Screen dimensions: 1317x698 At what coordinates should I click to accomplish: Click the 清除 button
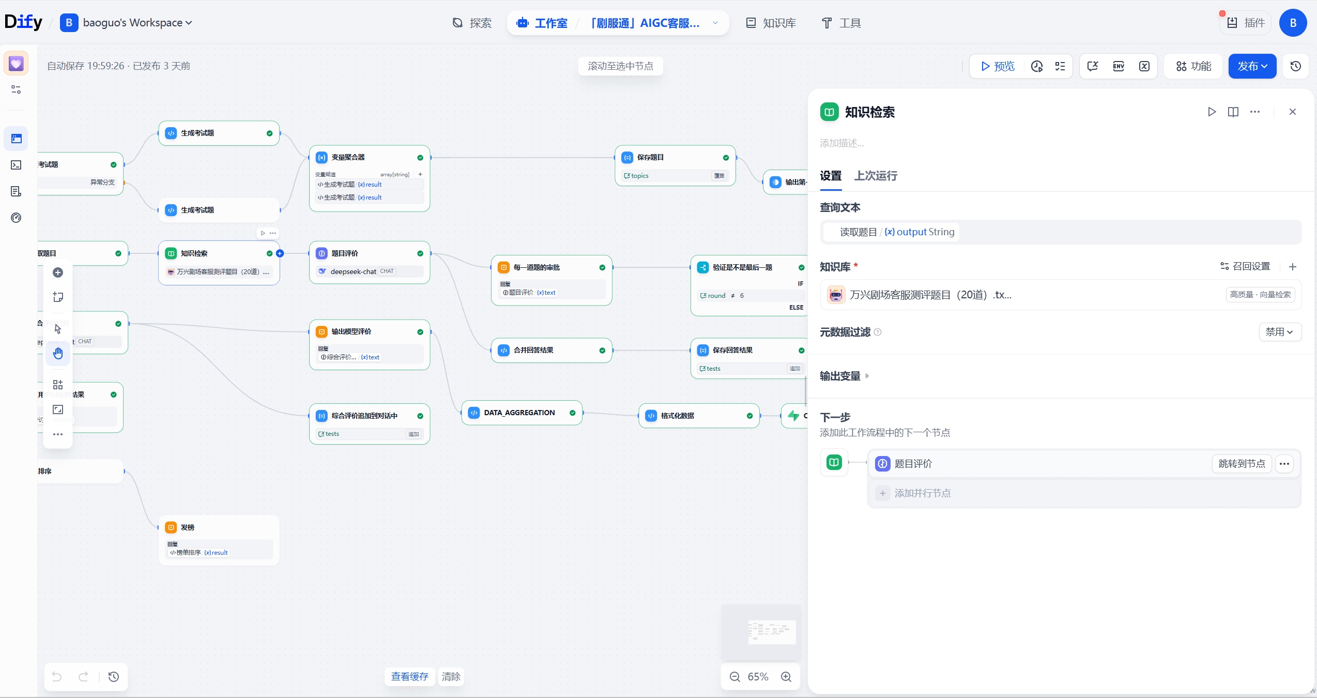click(x=451, y=677)
